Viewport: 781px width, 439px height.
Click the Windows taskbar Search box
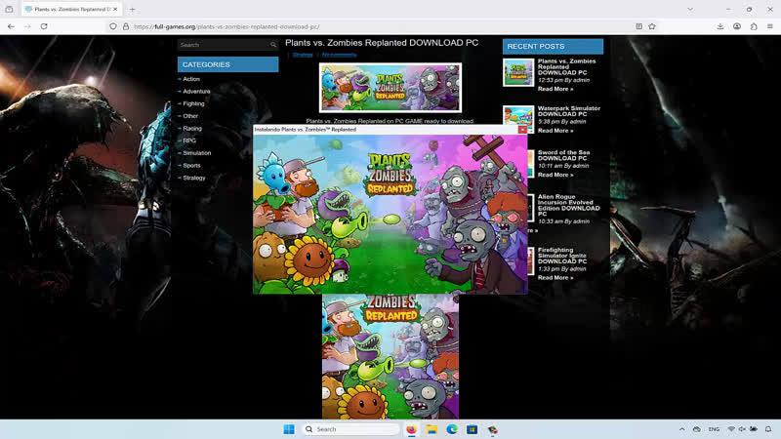click(x=351, y=429)
